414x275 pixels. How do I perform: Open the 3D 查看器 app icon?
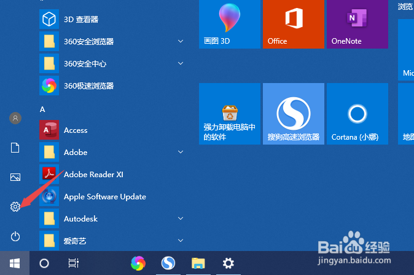click(x=49, y=19)
